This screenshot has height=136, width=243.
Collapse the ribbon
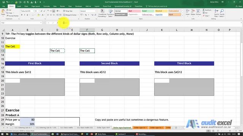click(241, 19)
